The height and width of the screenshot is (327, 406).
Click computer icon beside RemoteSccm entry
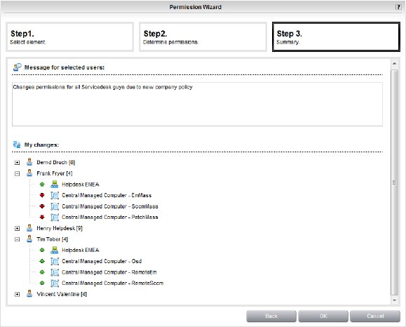coord(55,283)
